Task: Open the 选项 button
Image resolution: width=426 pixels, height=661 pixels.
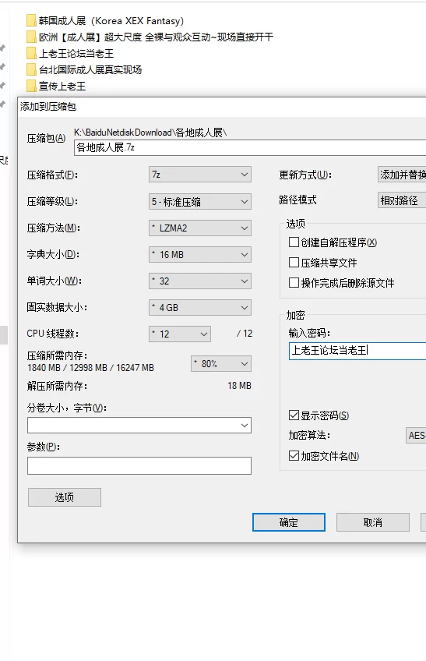Action: (65, 497)
